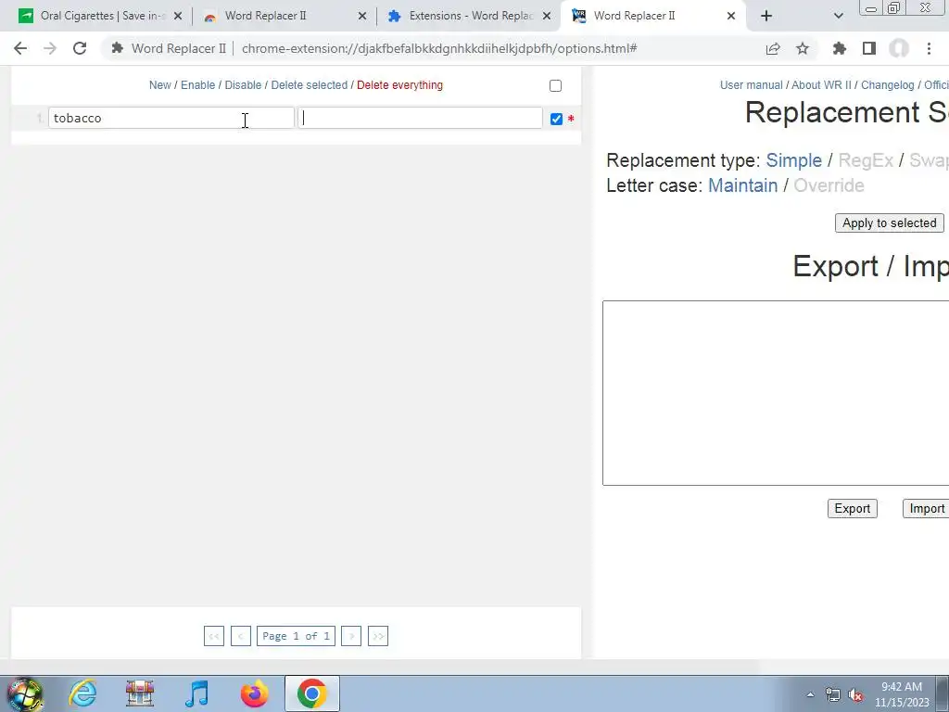
Task: Click the forward navigation arrow
Action: 50,48
